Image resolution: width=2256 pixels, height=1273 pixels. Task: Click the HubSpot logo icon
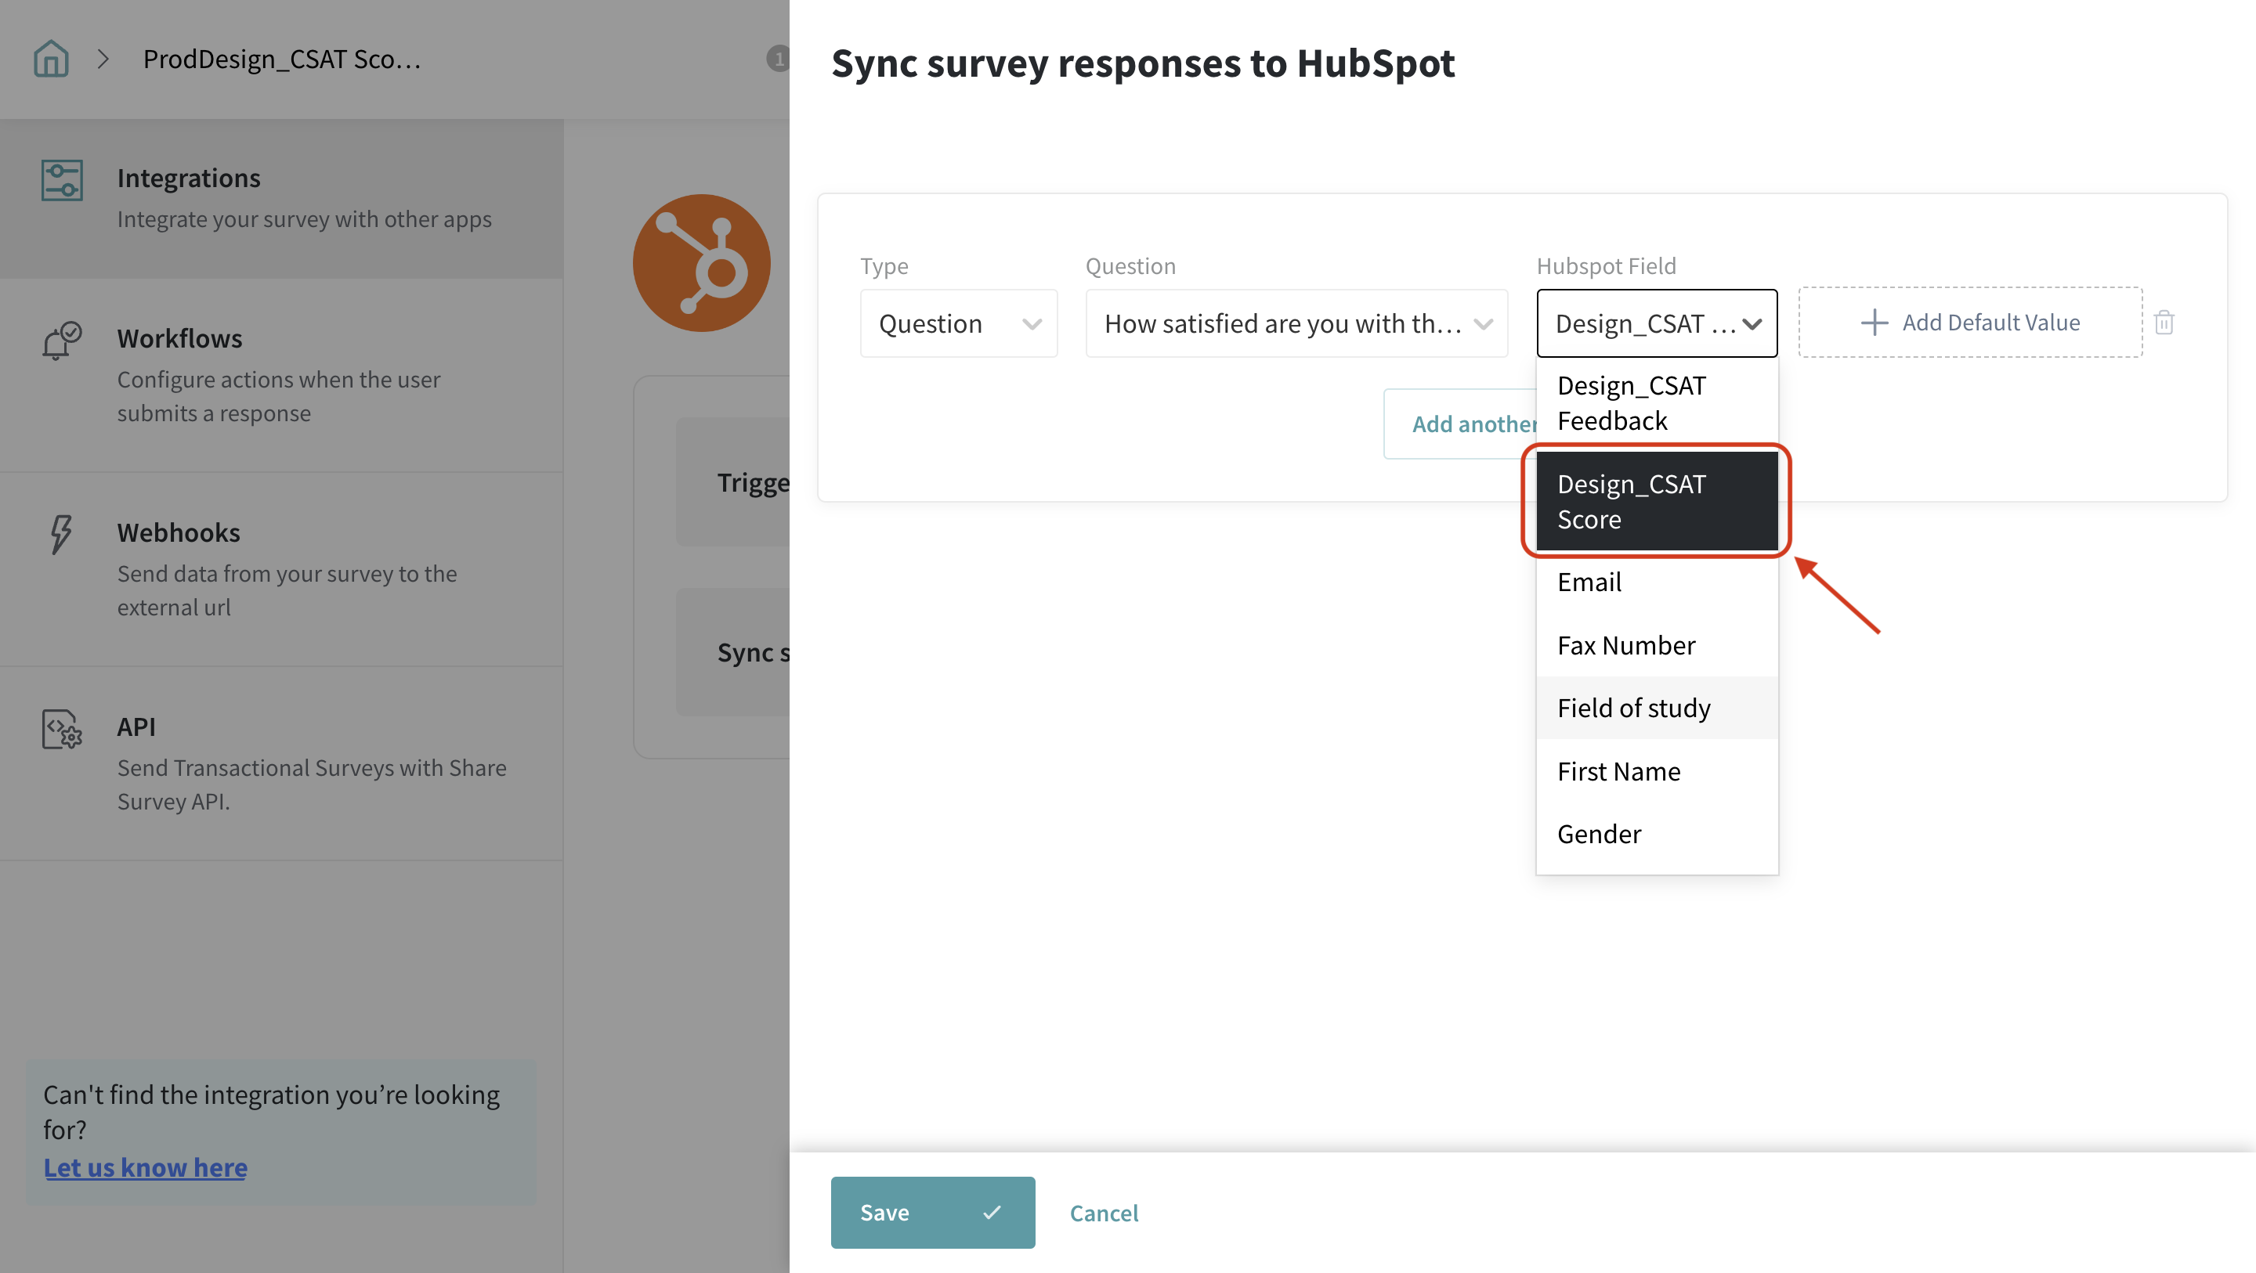pyautogui.click(x=702, y=262)
